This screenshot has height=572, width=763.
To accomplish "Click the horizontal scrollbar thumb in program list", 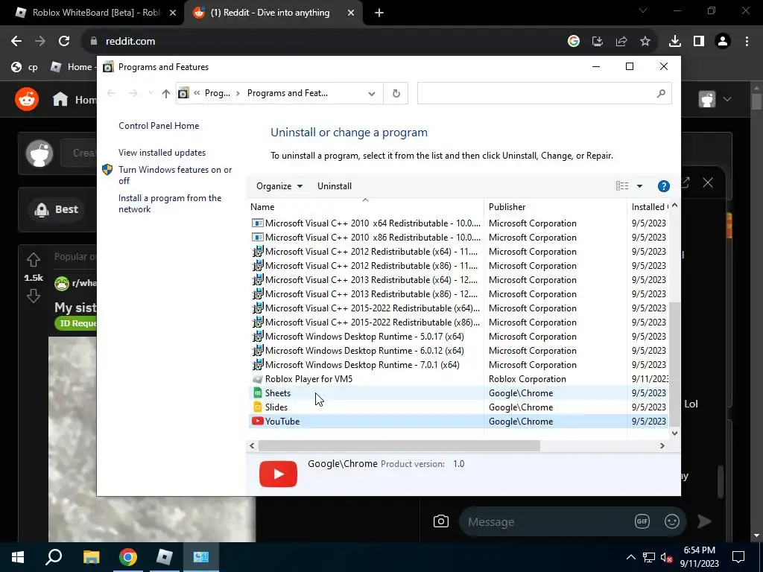I will point(399,445).
